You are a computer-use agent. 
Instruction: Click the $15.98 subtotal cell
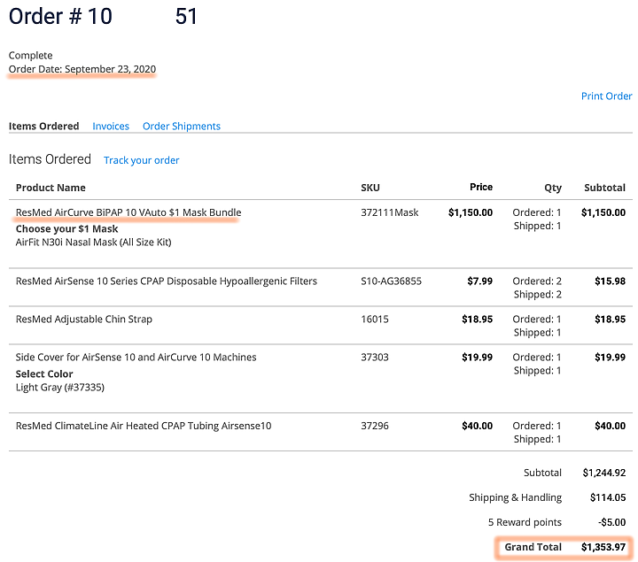[610, 281]
